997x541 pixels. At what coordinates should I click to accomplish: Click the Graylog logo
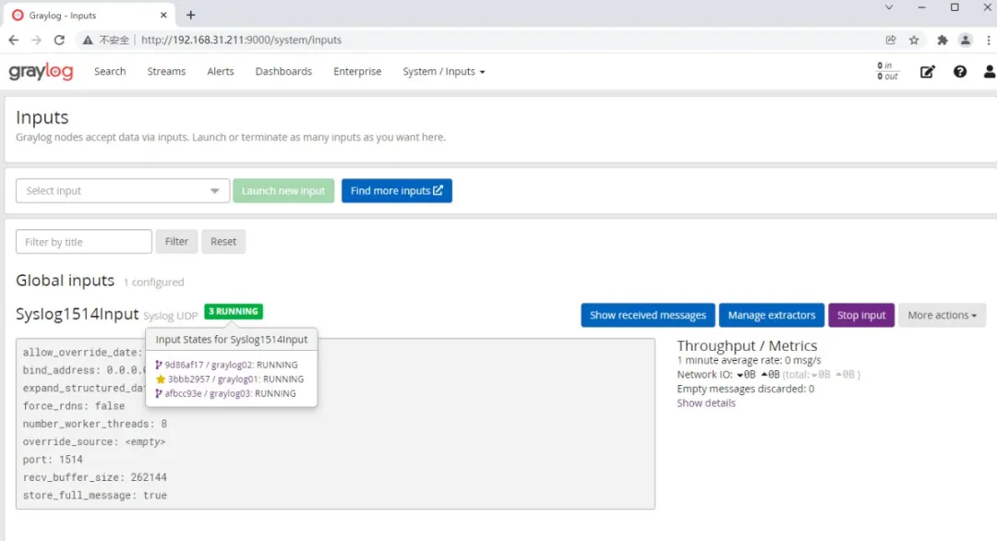(42, 71)
